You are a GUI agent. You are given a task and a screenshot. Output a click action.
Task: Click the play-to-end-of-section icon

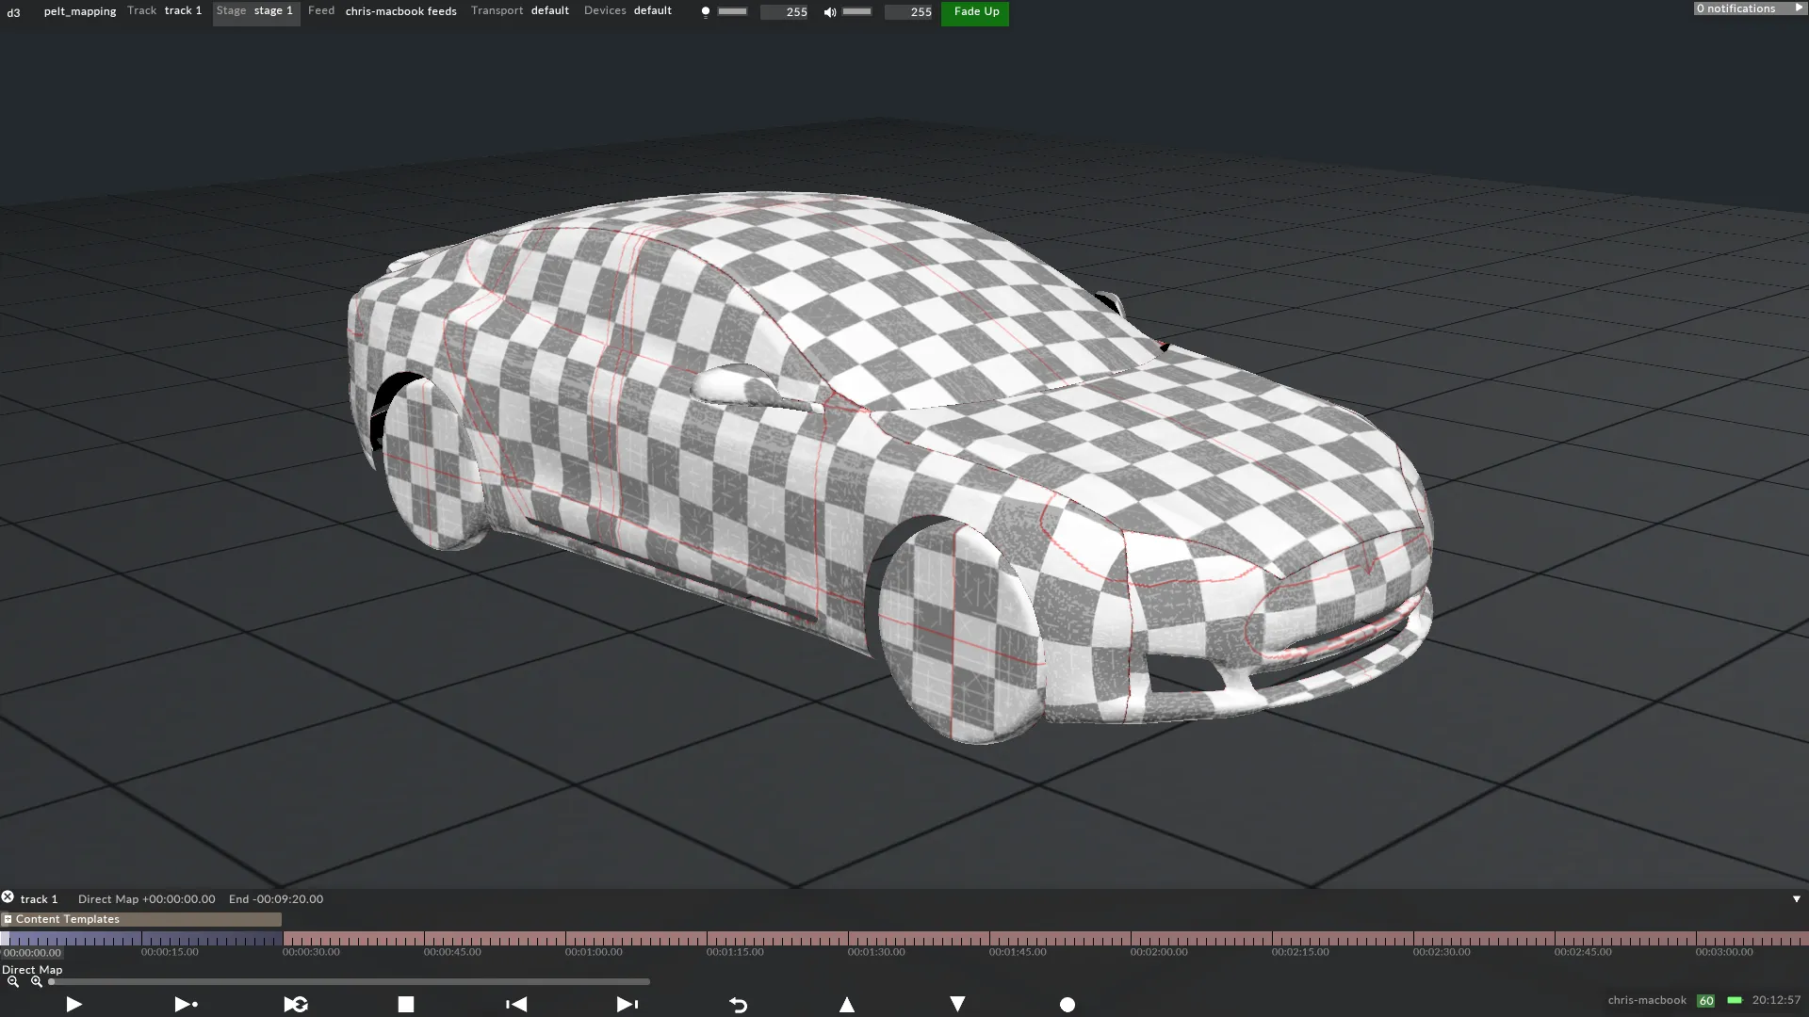(x=186, y=1004)
